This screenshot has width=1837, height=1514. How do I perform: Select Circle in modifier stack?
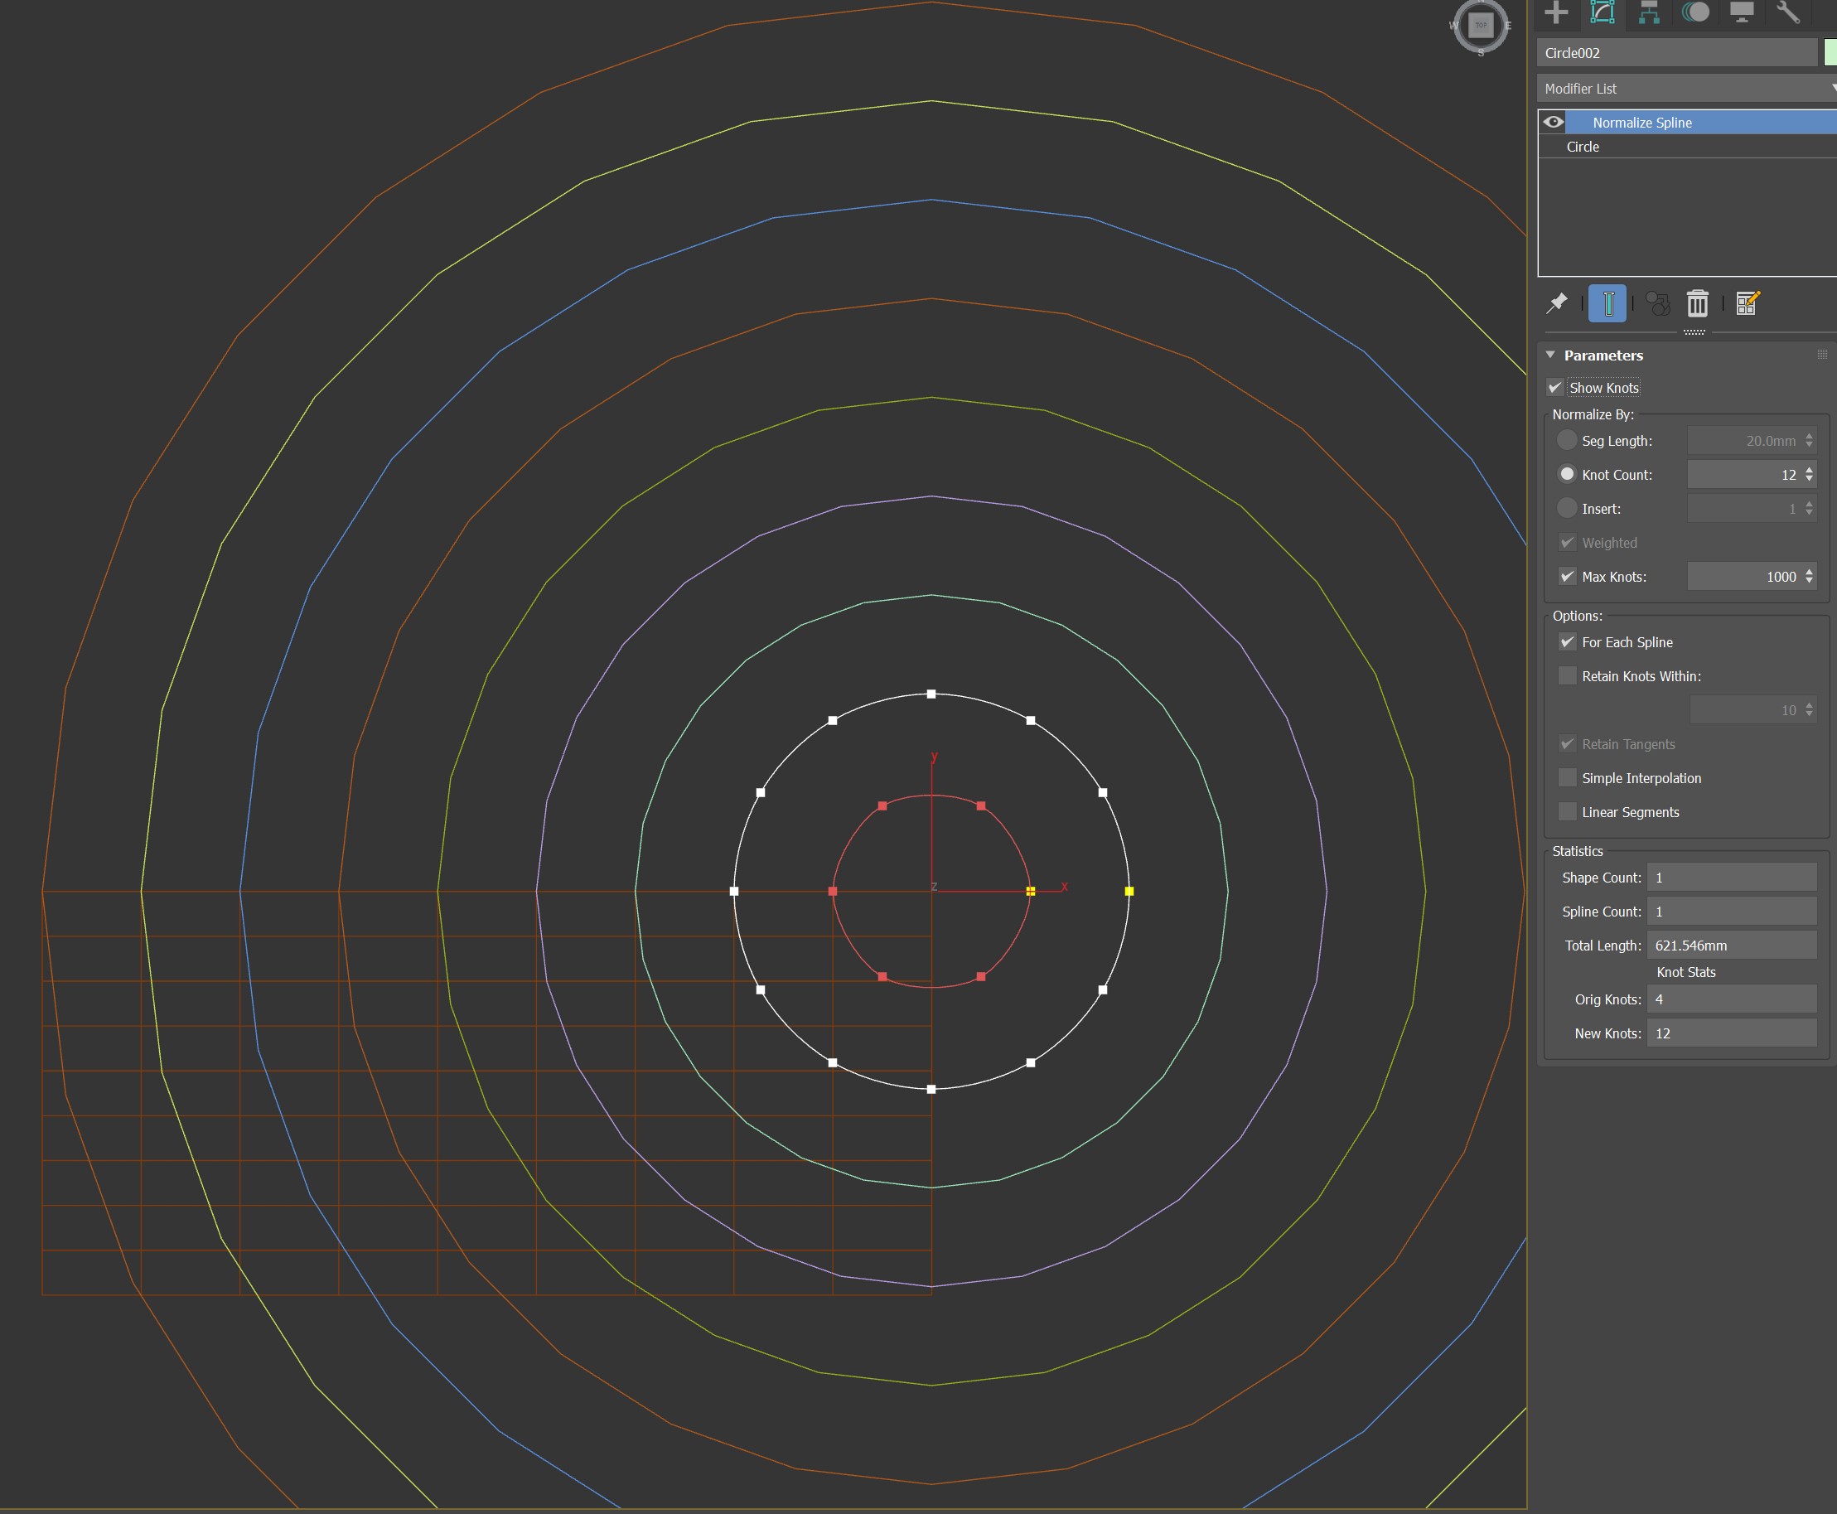pyautogui.click(x=1583, y=147)
